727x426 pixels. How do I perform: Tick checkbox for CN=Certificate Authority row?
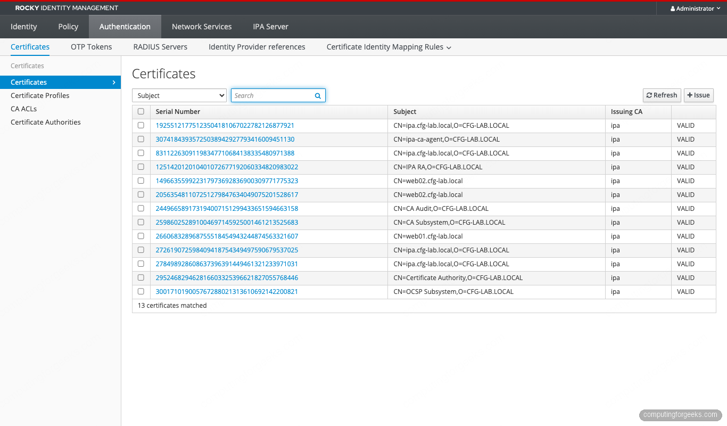point(141,277)
